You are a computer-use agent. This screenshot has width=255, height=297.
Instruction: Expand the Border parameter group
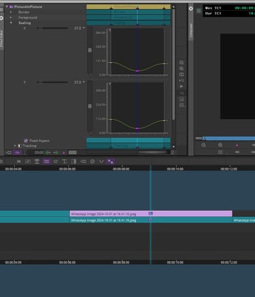(11, 12)
